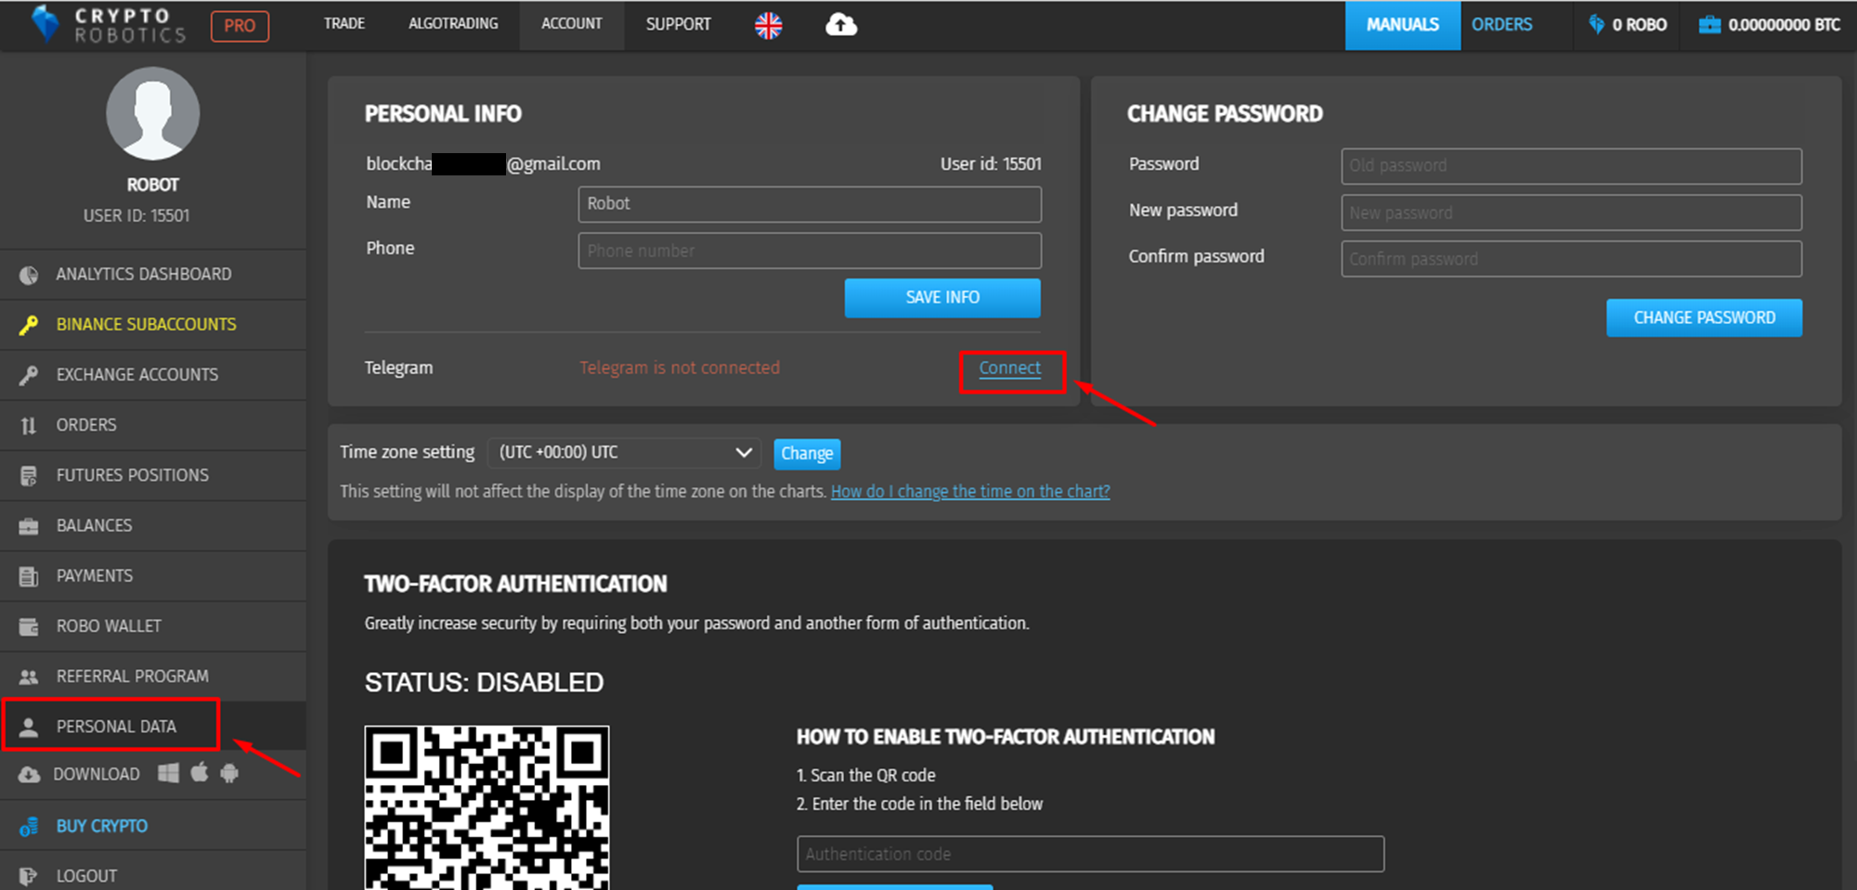
Task: Click the Logout door icon
Action: tap(29, 876)
